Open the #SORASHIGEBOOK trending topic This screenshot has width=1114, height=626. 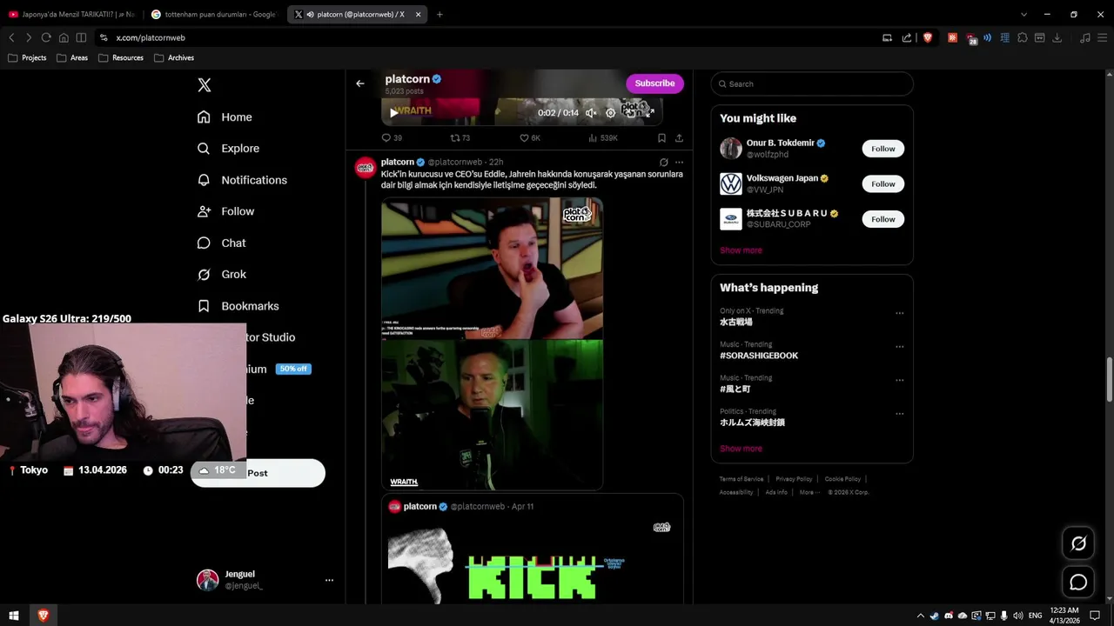pyautogui.click(x=759, y=356)
